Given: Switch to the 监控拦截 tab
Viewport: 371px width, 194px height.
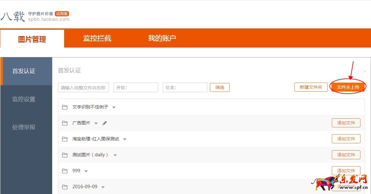Looking at the screenshot, I should click(97, 38).
